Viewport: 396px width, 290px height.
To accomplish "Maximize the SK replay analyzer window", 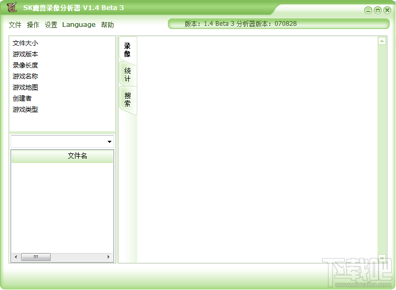I will [x=378, y=11].
